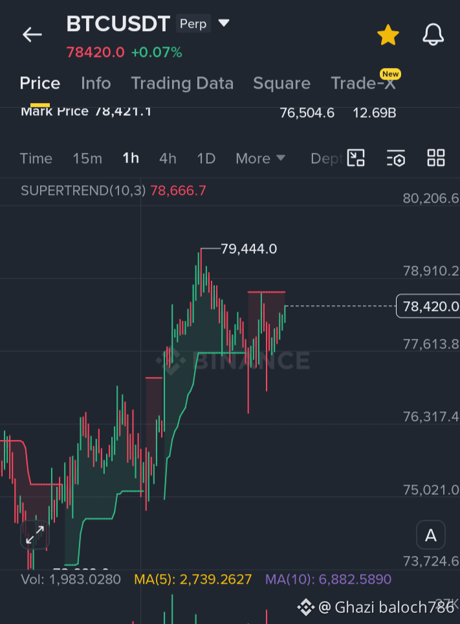Click the 12.69B volume value
460x624 pixels.
pyautogui.click(x=375, y=113)
